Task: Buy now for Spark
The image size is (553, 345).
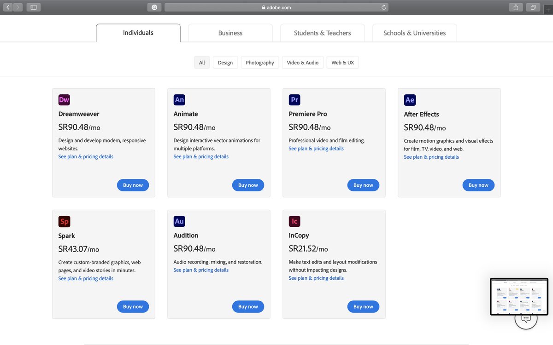Action: pyautogui.click(x=133, y=306)
